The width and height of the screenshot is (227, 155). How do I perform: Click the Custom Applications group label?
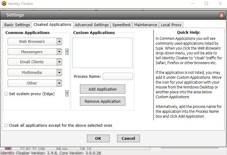tap(94, 33)
